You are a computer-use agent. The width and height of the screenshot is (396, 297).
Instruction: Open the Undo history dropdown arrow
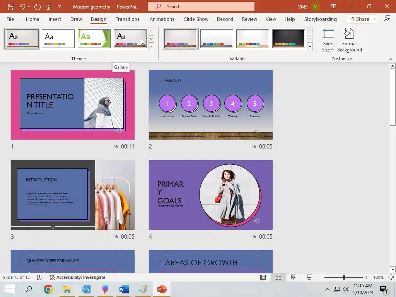pos(29,7)
